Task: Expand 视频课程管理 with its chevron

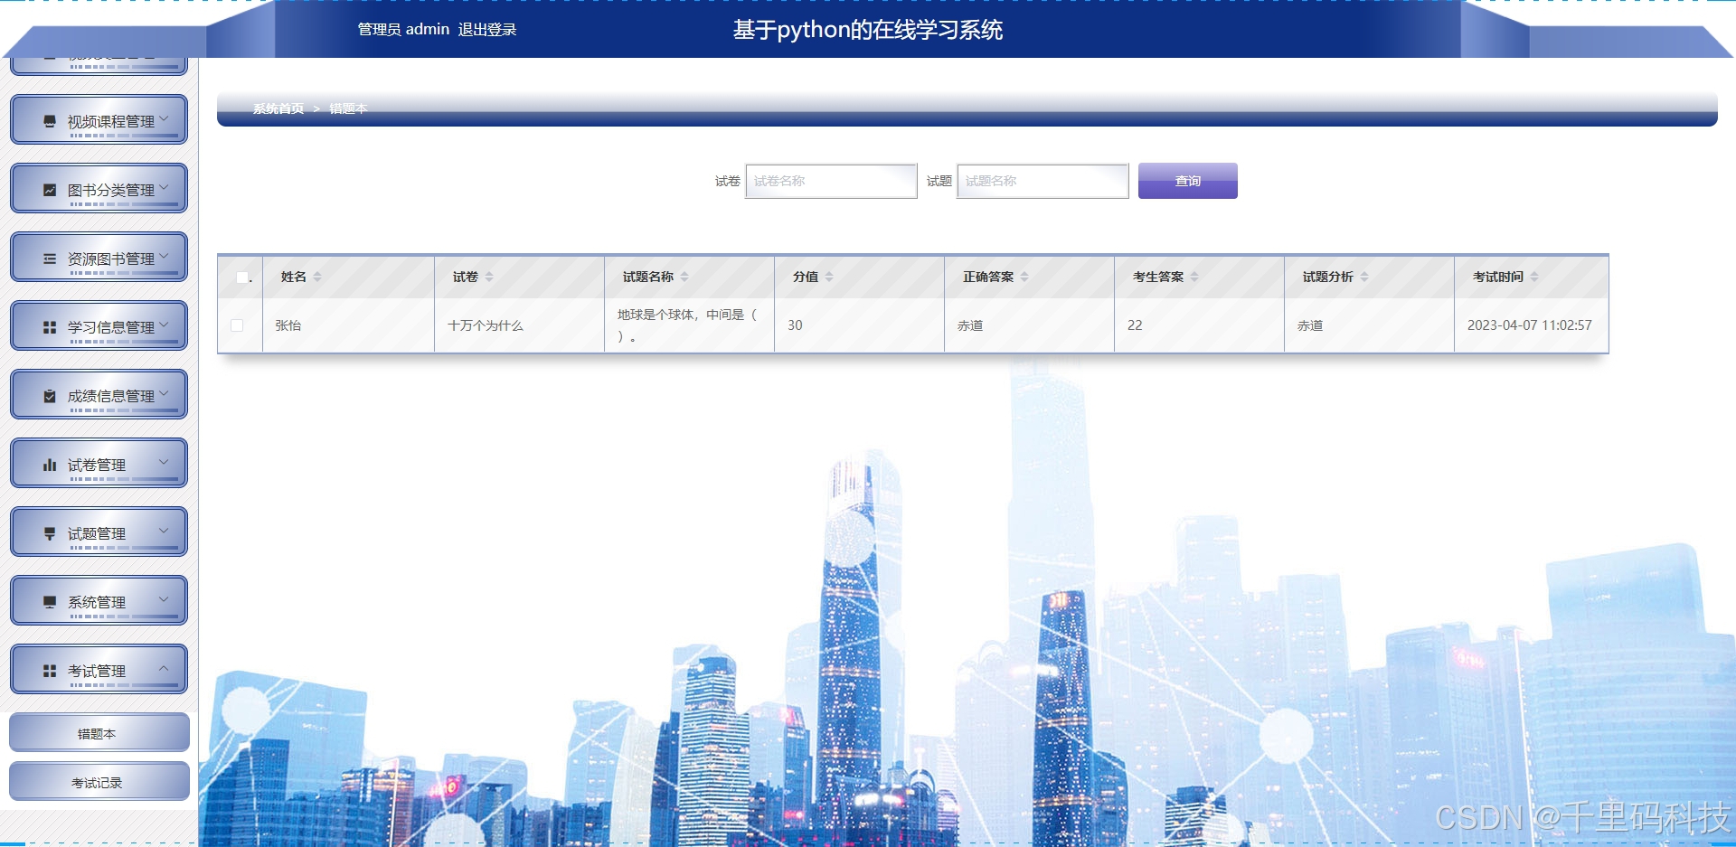Action: [x=164, y=118]
